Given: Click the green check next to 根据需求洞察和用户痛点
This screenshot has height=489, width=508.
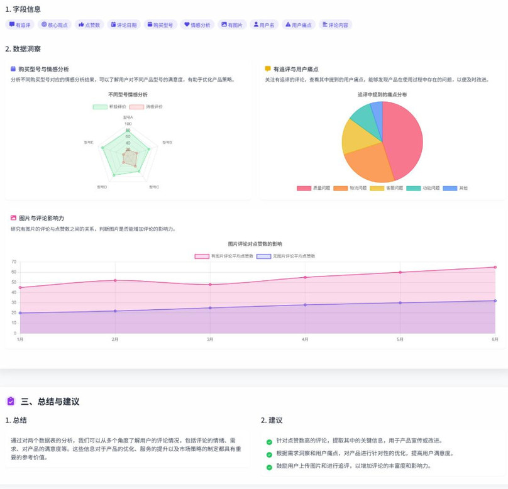Looking at the screenshot, I should (269, 454).
